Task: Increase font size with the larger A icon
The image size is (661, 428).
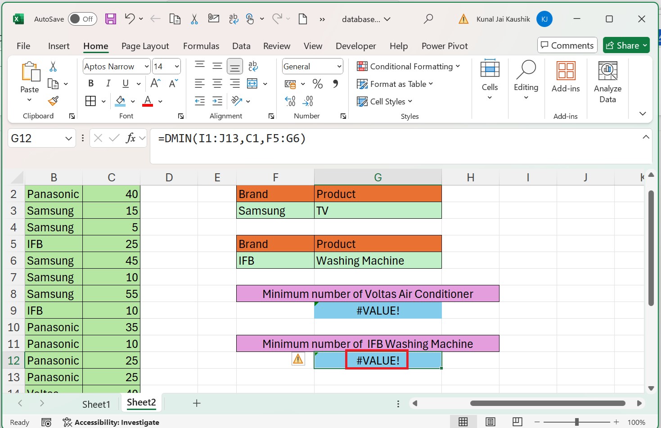Action: point(156,83)
